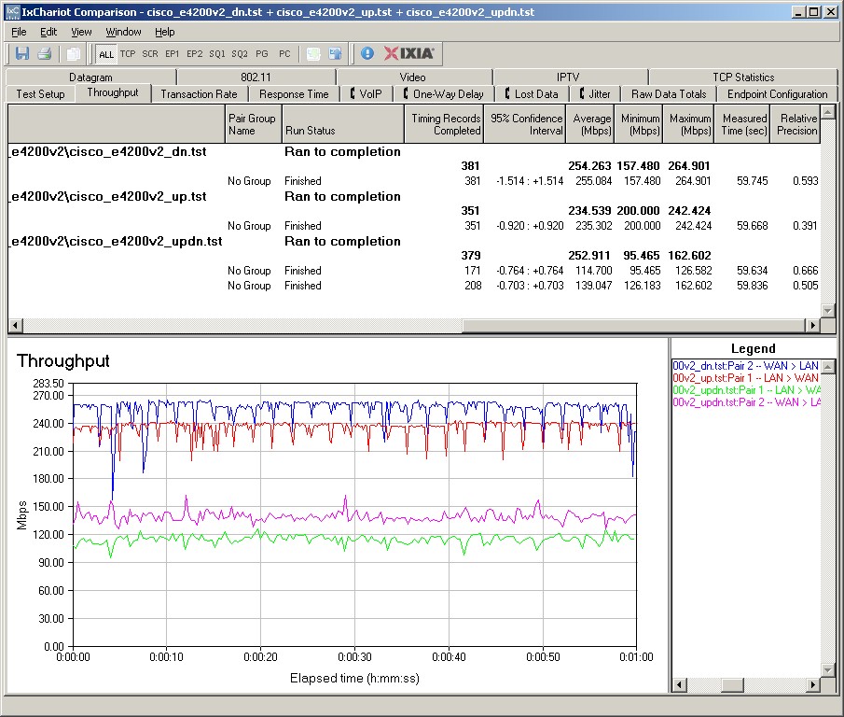The image size is (844, 717).
Task: Click the Timing Records Completed column header
Action: pyautogui.click(x=444, y=124)
